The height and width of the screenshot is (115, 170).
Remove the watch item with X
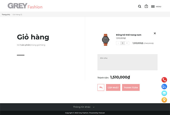click(x=155, y=33)
